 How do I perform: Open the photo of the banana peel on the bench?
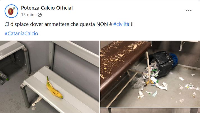coord(49,77)
